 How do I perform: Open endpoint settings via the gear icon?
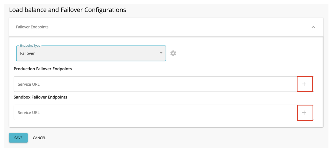pos(173,53)
